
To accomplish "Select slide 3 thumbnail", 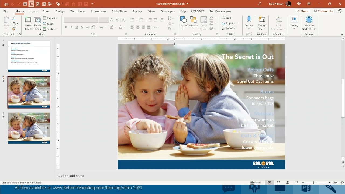I will pyautogui.click(x=29, y=128).
